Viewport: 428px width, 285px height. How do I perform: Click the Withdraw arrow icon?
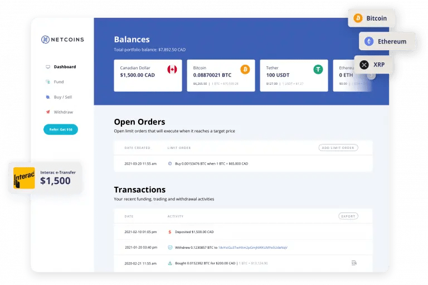tap(48, 112)
